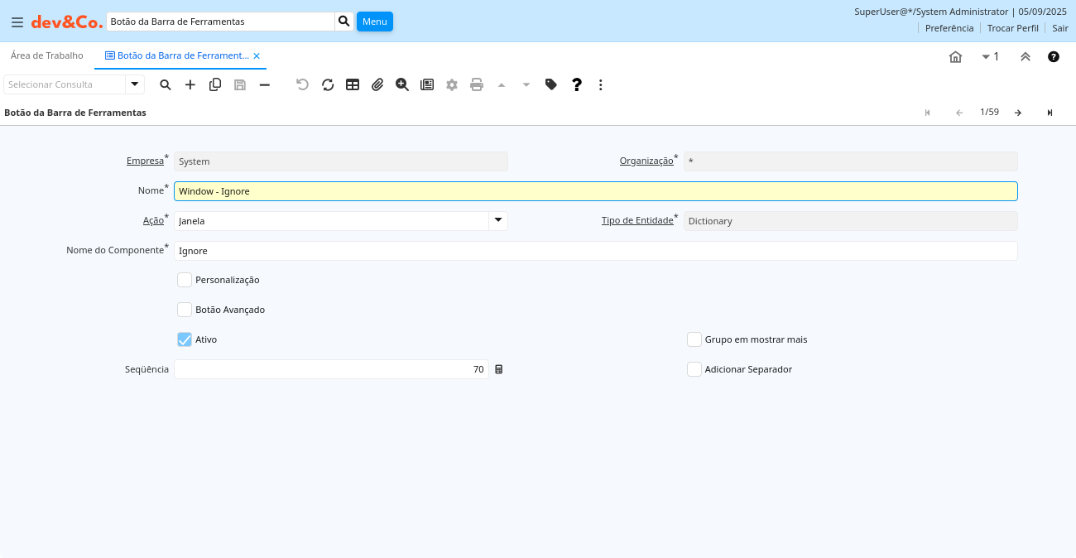Open attachments with the paperclip icon
The height and width of the screenshot is (558, 1076).
[x=377, y=84]
